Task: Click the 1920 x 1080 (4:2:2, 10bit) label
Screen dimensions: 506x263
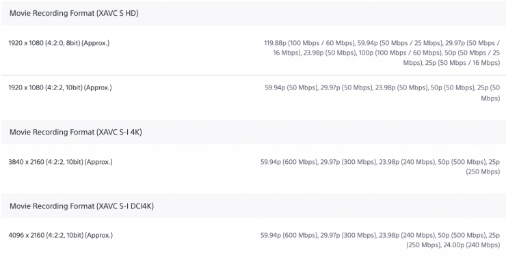Action: coord(60,87)
